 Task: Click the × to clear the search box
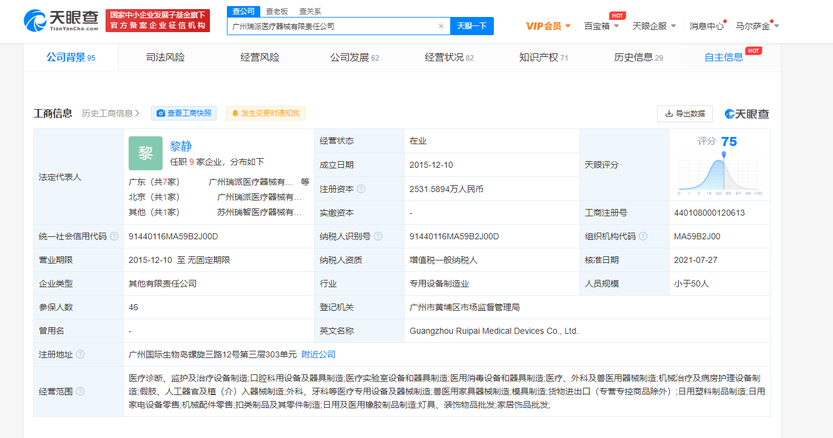(441, 26)
